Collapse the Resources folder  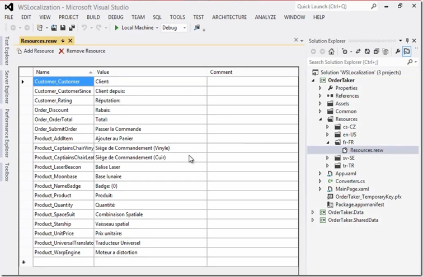click(321, 119)
